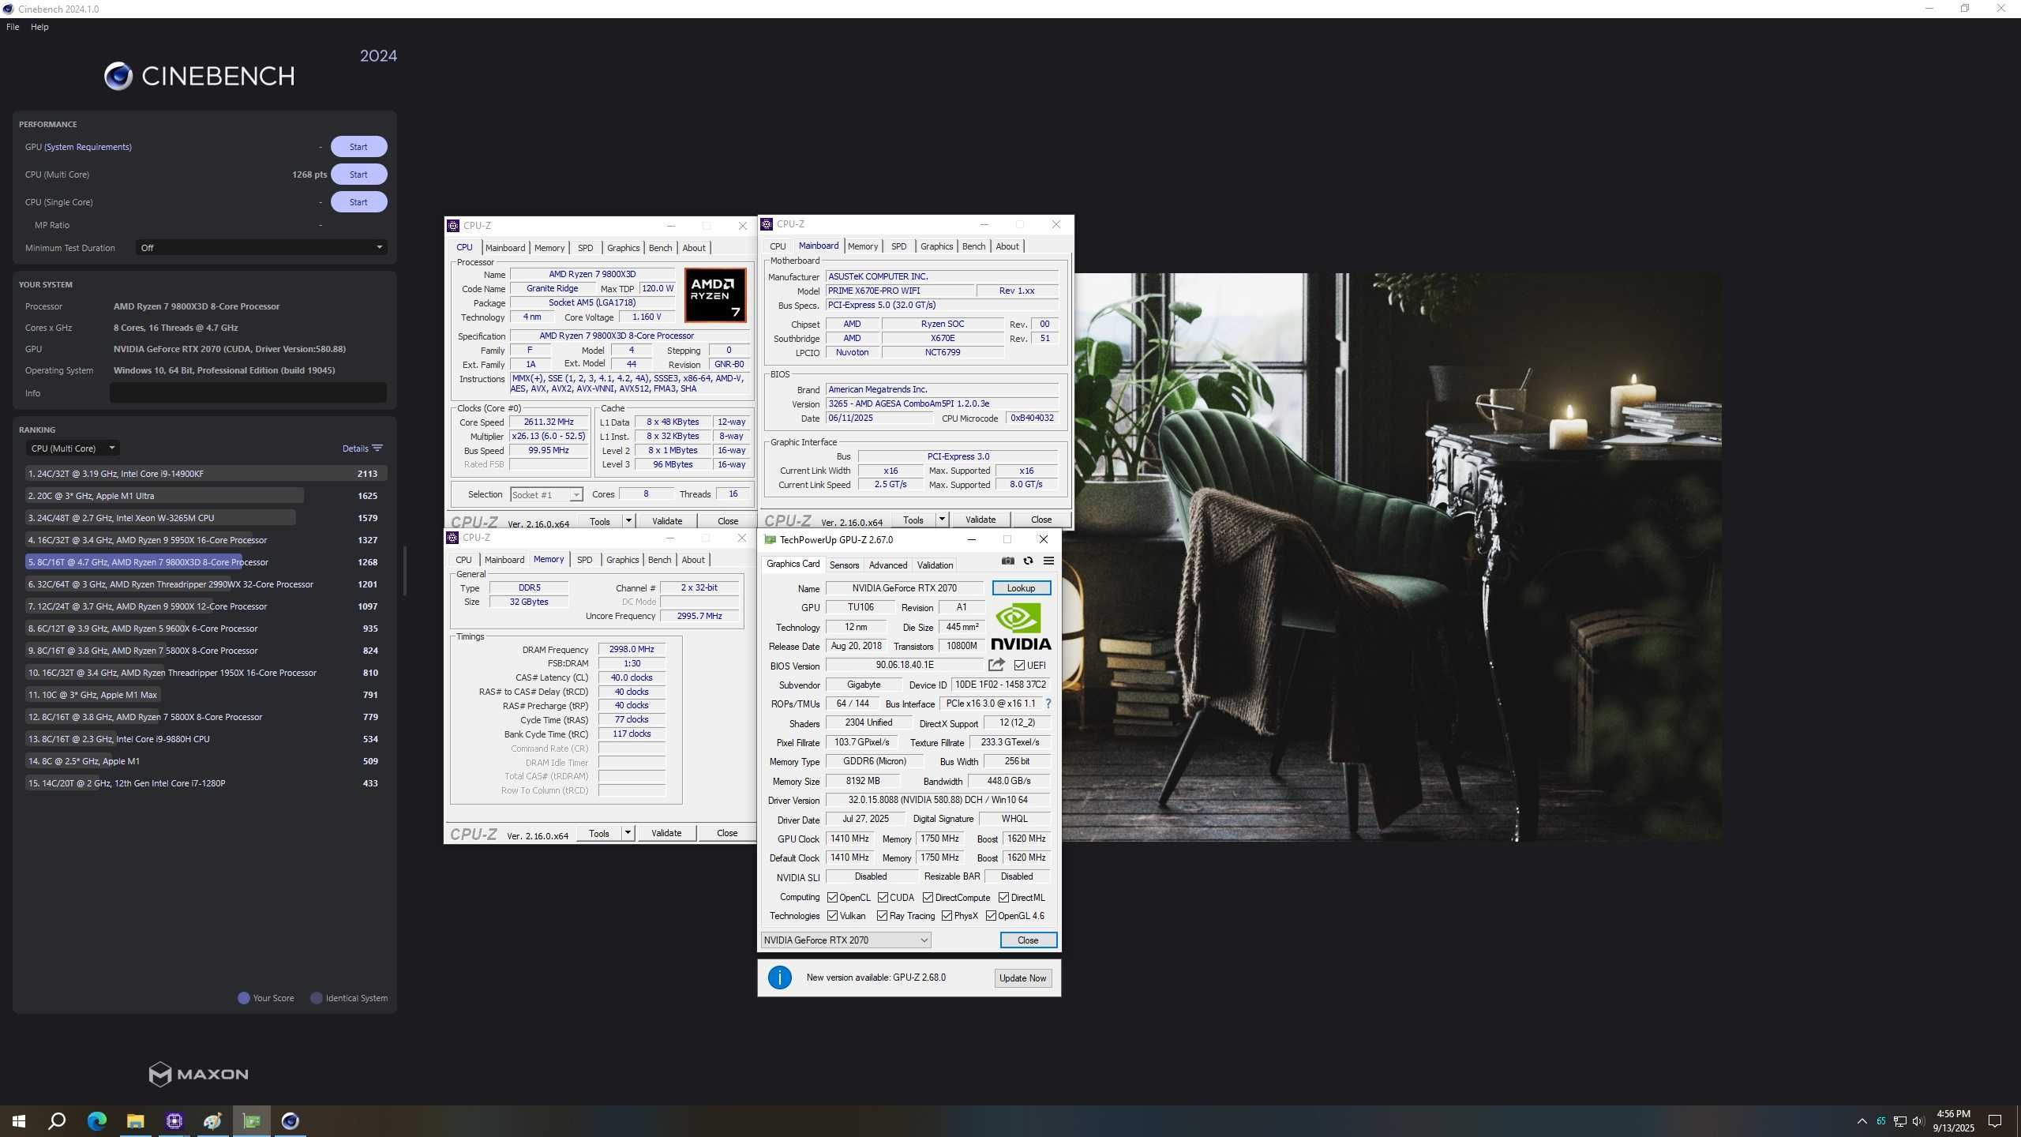Image resolution: width=2021 pixels, height=1137 pixels.
Task: Click the rendered room scene preview image
Action: (x=1397, y=557)
